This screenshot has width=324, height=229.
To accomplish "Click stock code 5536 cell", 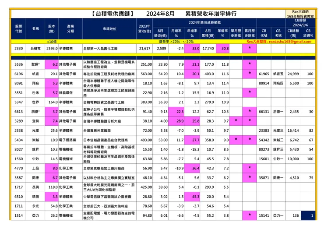I will (18, 64).
